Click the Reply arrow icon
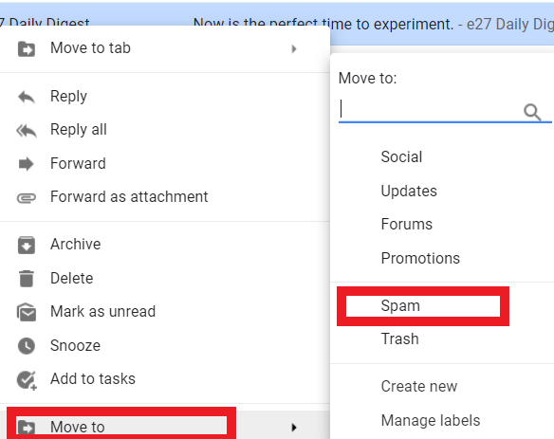Screen dimensions: 554x439 click(27, 97)
